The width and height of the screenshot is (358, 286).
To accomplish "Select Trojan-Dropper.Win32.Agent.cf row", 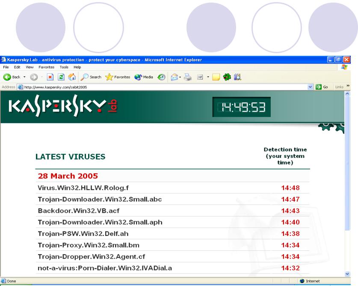I will point(173,256).
